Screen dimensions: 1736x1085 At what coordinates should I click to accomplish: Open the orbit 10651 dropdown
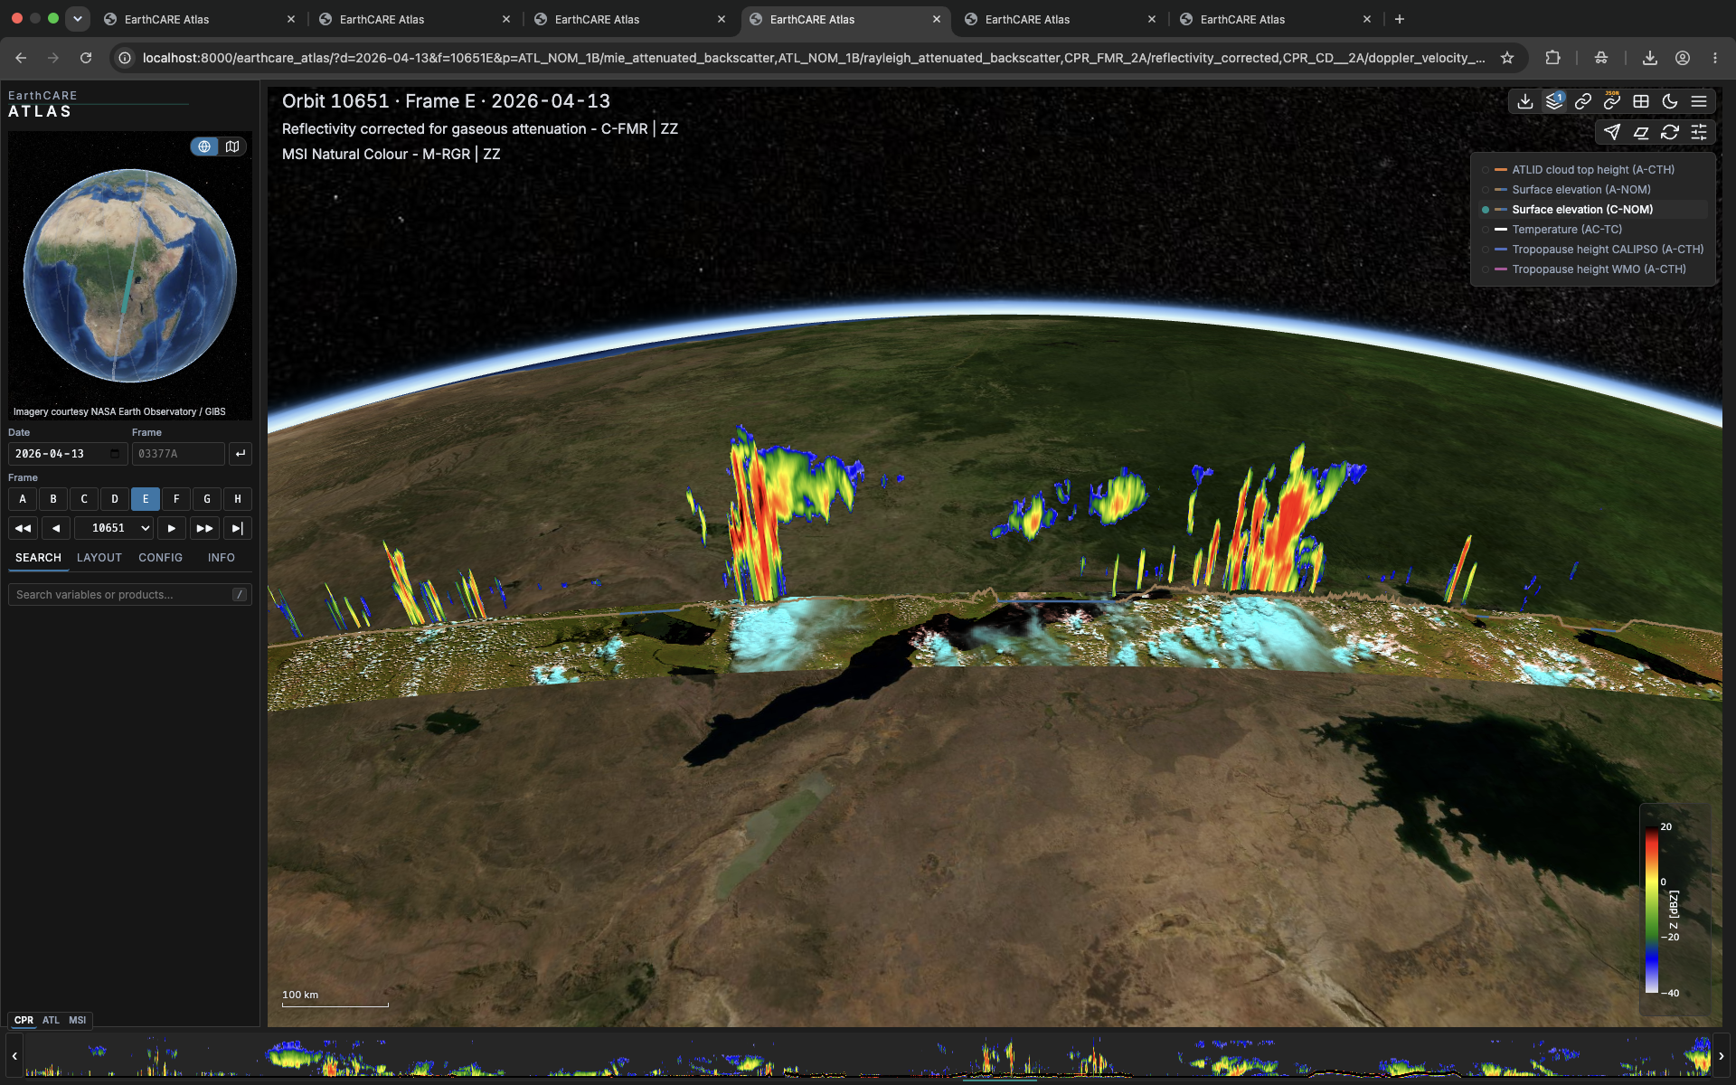point(114,528)
